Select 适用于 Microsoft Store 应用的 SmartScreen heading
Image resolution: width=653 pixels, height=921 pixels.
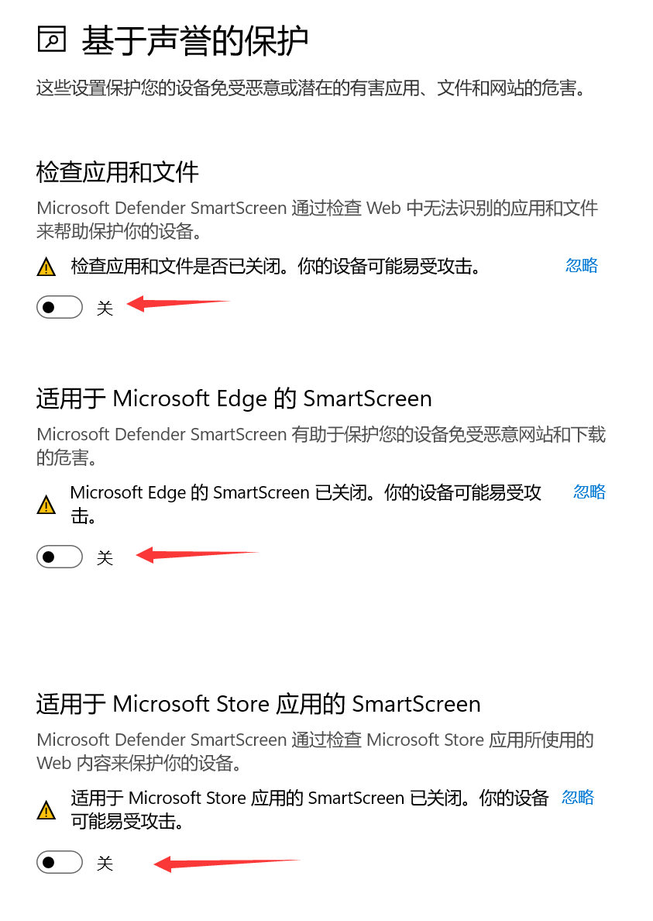[x=259, y=704]
